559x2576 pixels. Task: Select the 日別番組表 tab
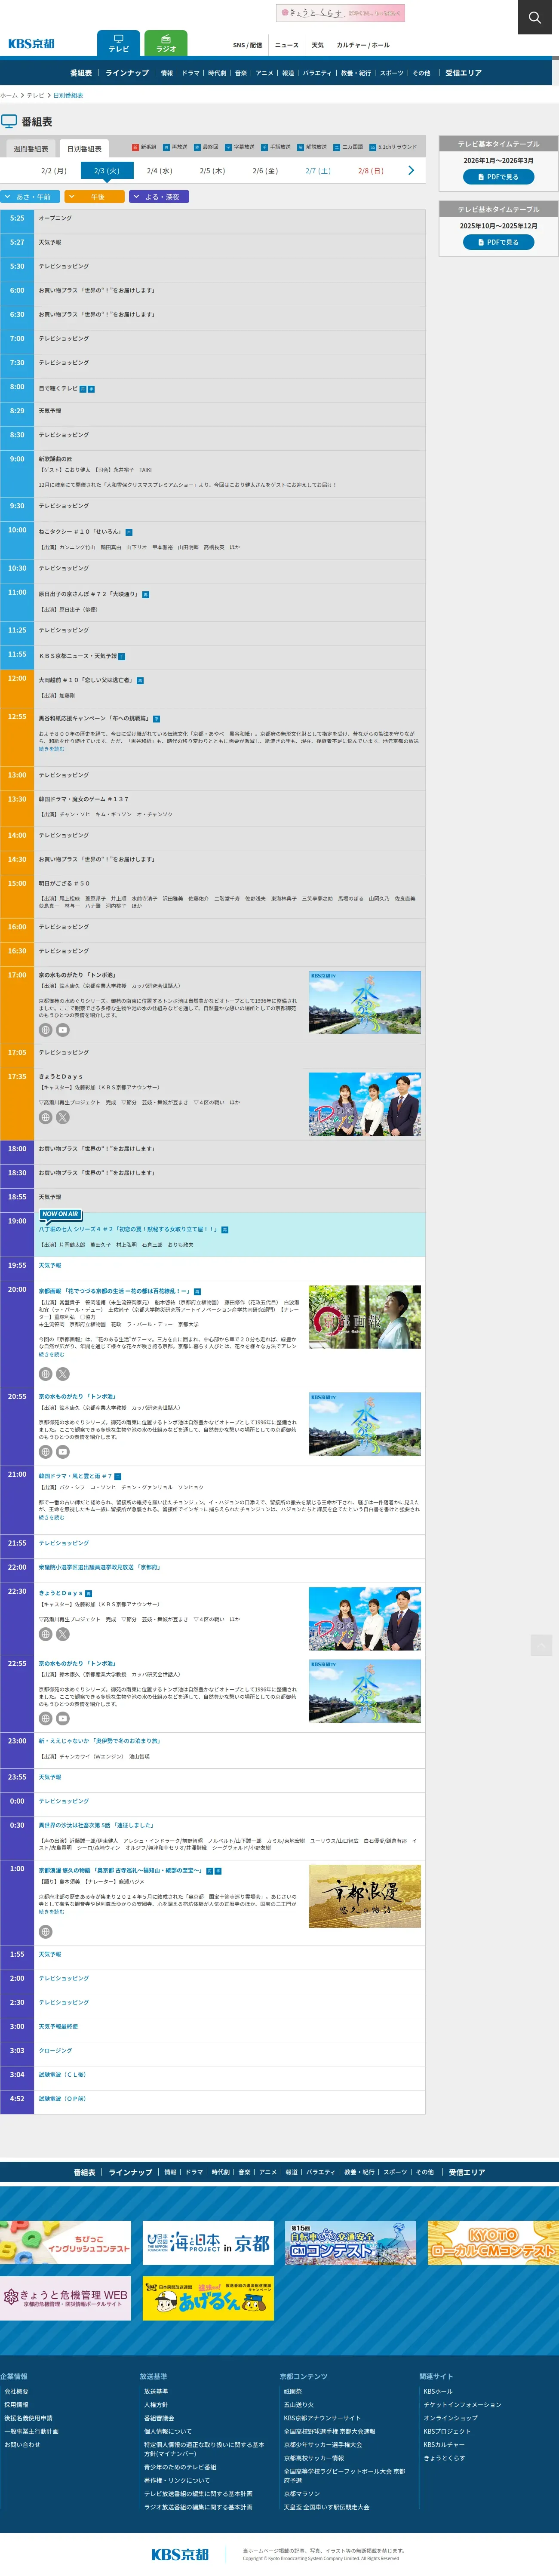(84, 148)
